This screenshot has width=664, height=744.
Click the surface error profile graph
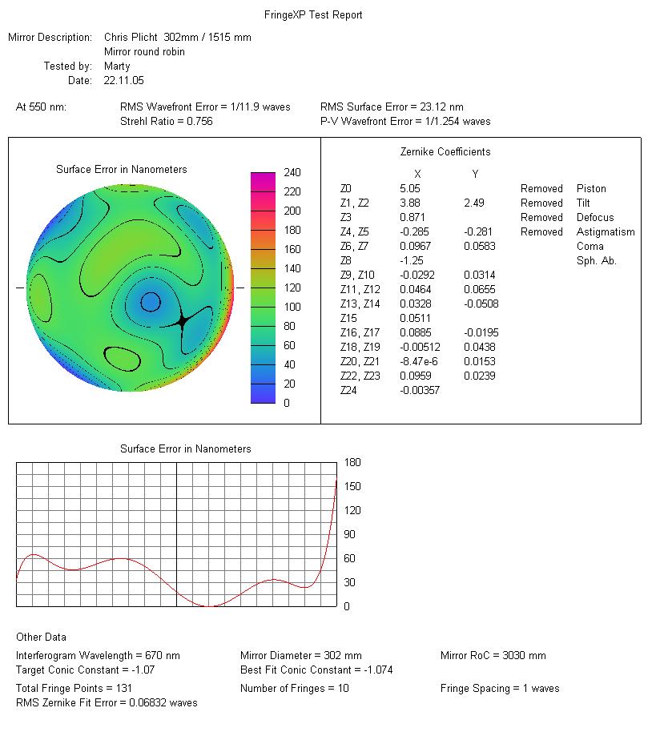[176, 534]
